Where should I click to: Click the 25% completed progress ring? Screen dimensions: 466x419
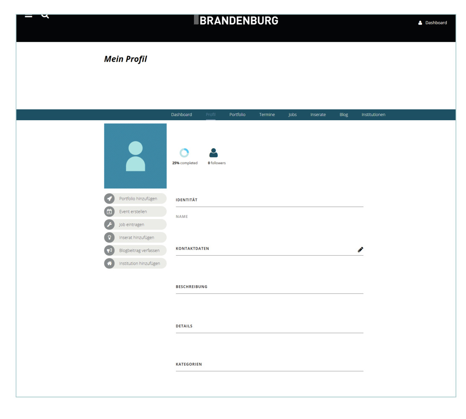click(x=184, y=153)
